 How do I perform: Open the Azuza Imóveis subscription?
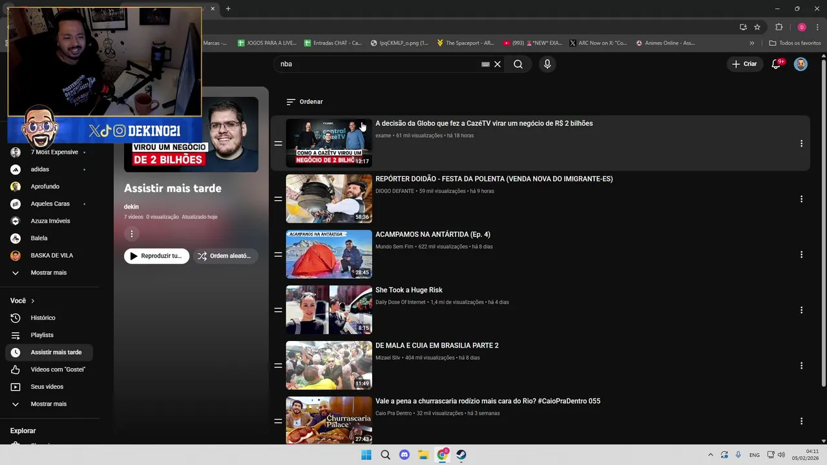click(50, 221)
